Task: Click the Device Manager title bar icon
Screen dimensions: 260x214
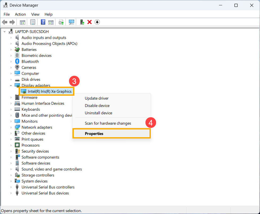Action: 5,5
